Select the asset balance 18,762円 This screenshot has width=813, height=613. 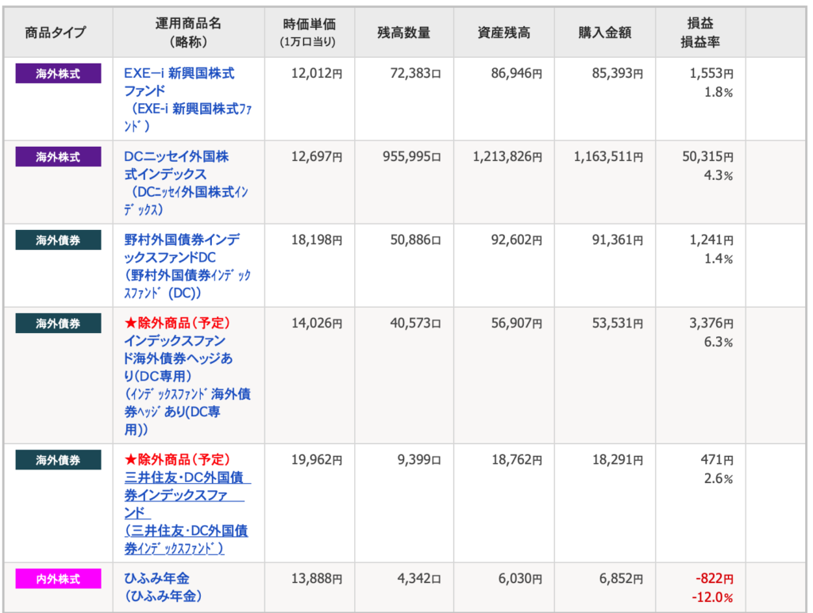[x=517, y=460]
